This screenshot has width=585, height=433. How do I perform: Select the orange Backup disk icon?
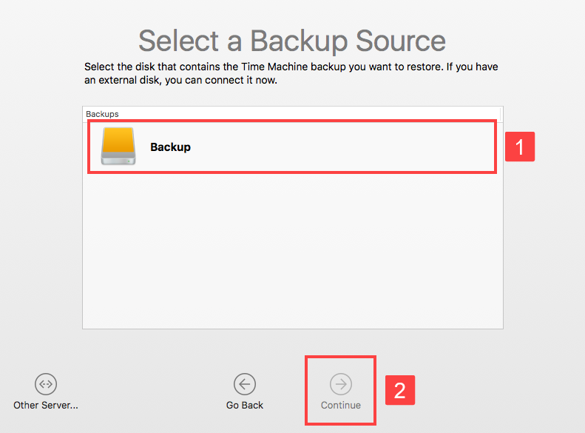118,147
